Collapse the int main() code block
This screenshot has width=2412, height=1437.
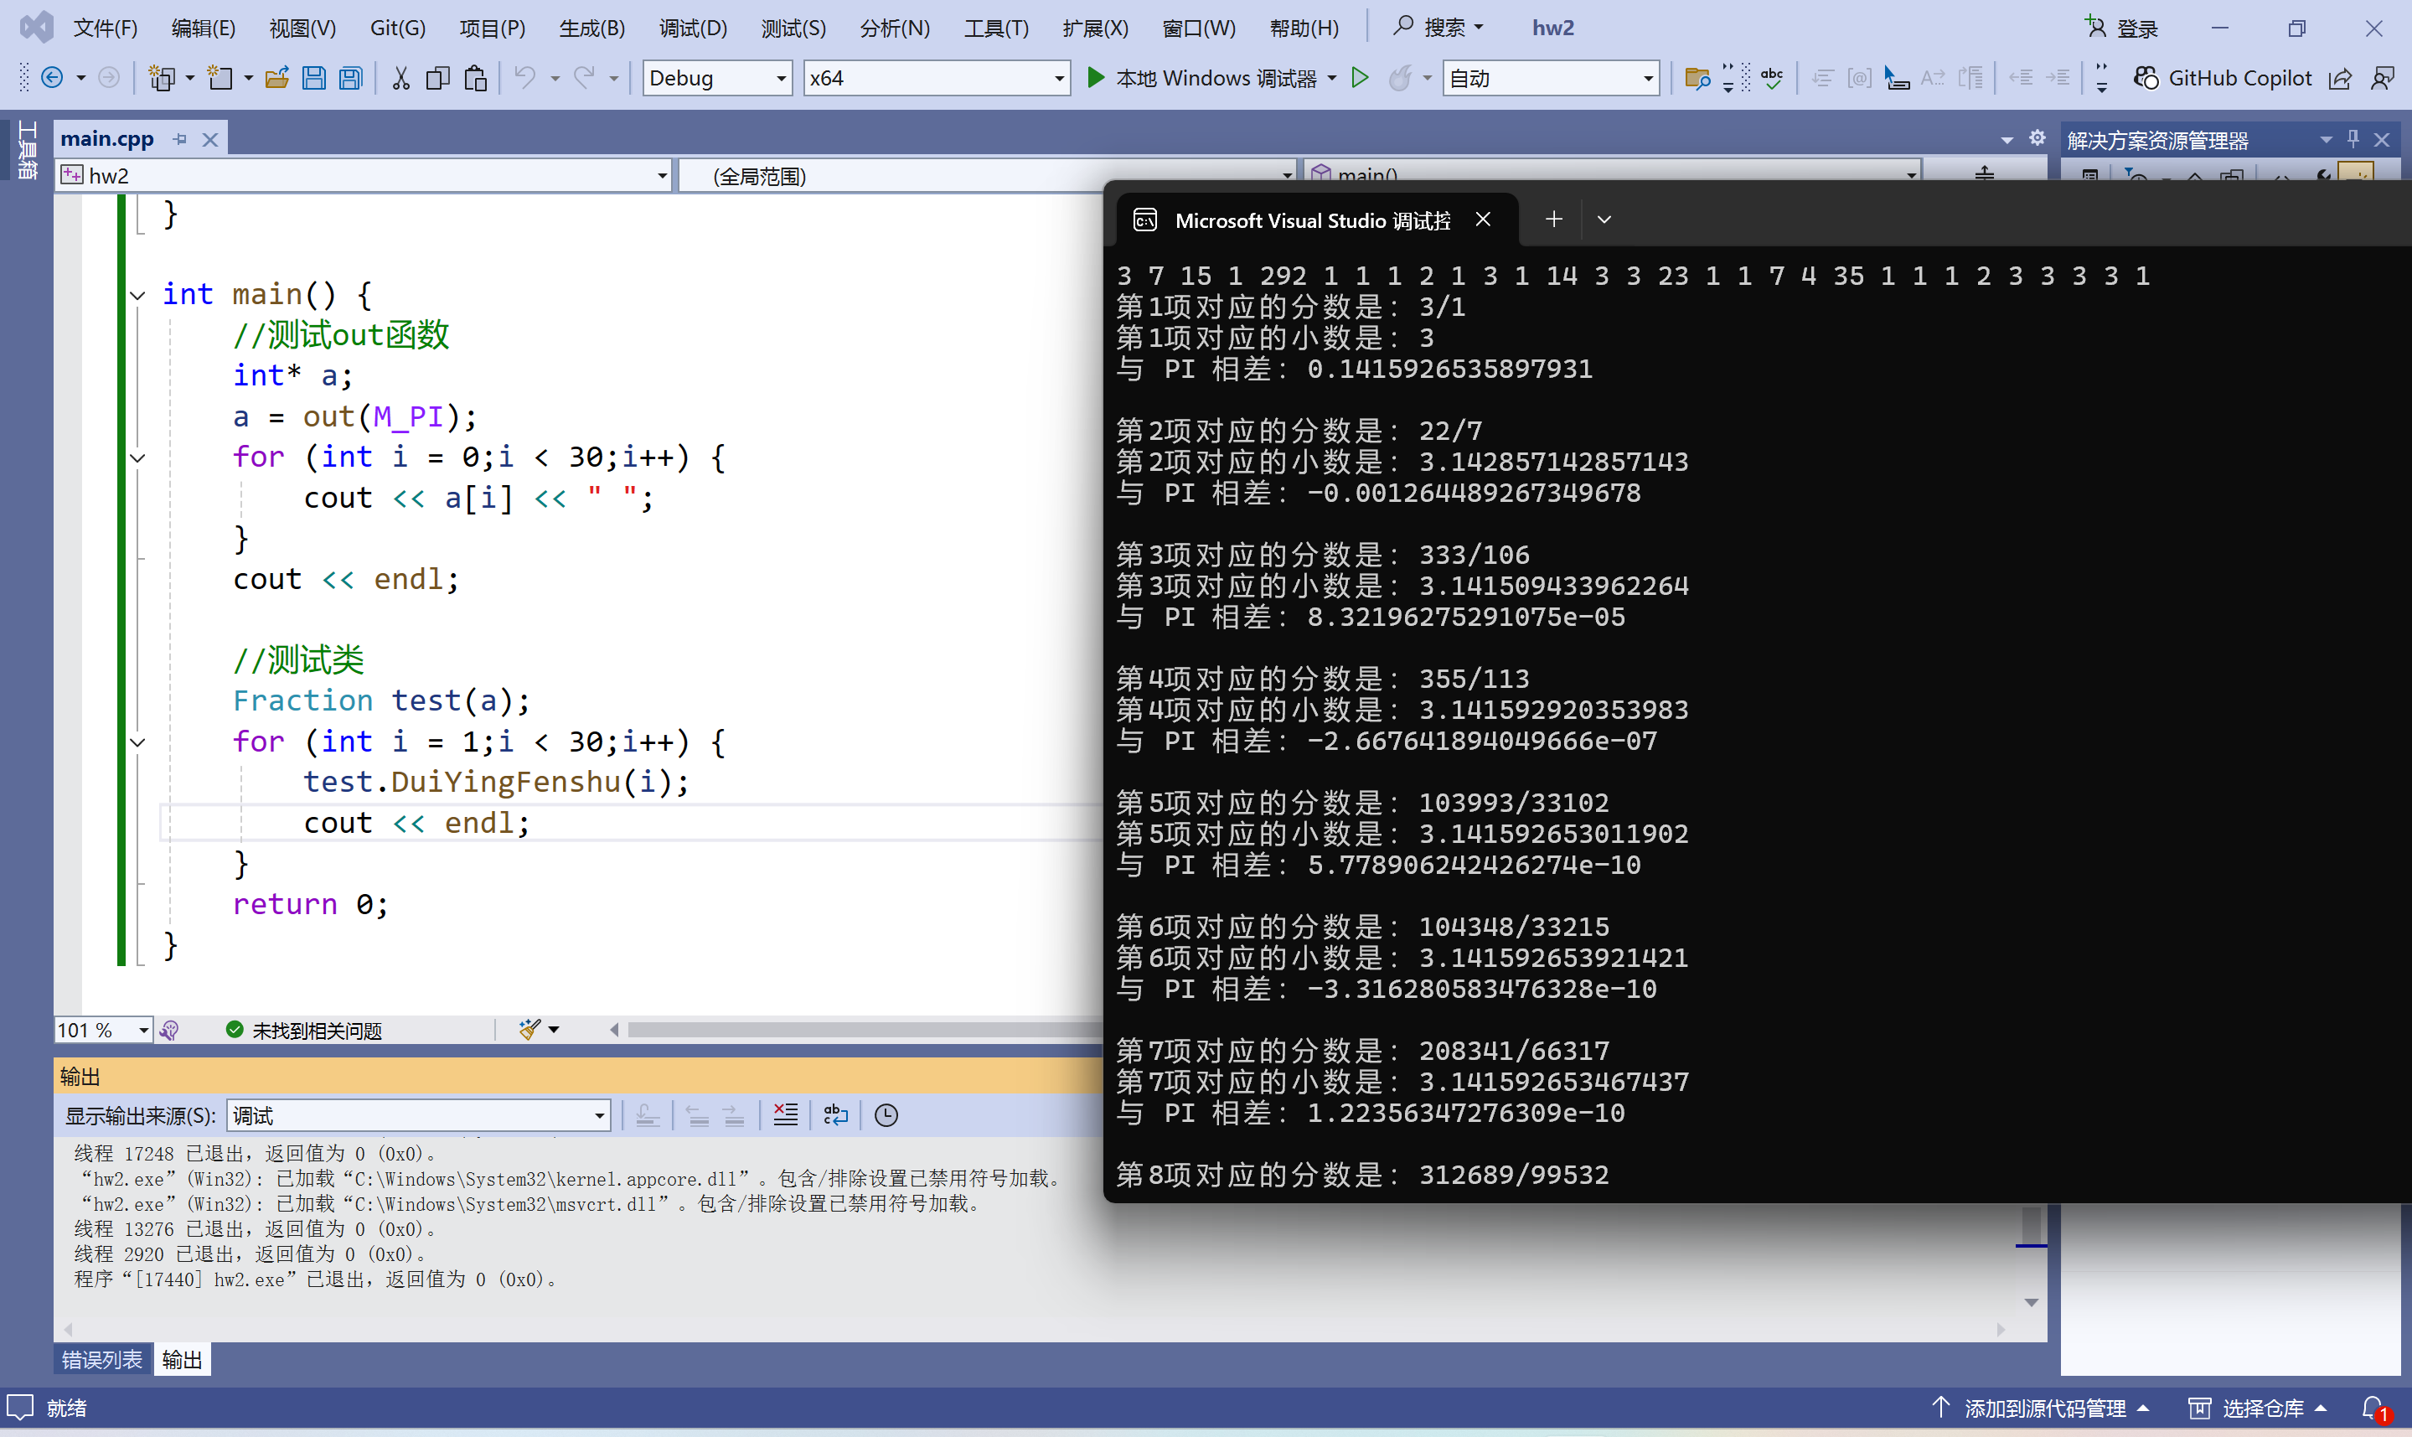tap(138, 295)
